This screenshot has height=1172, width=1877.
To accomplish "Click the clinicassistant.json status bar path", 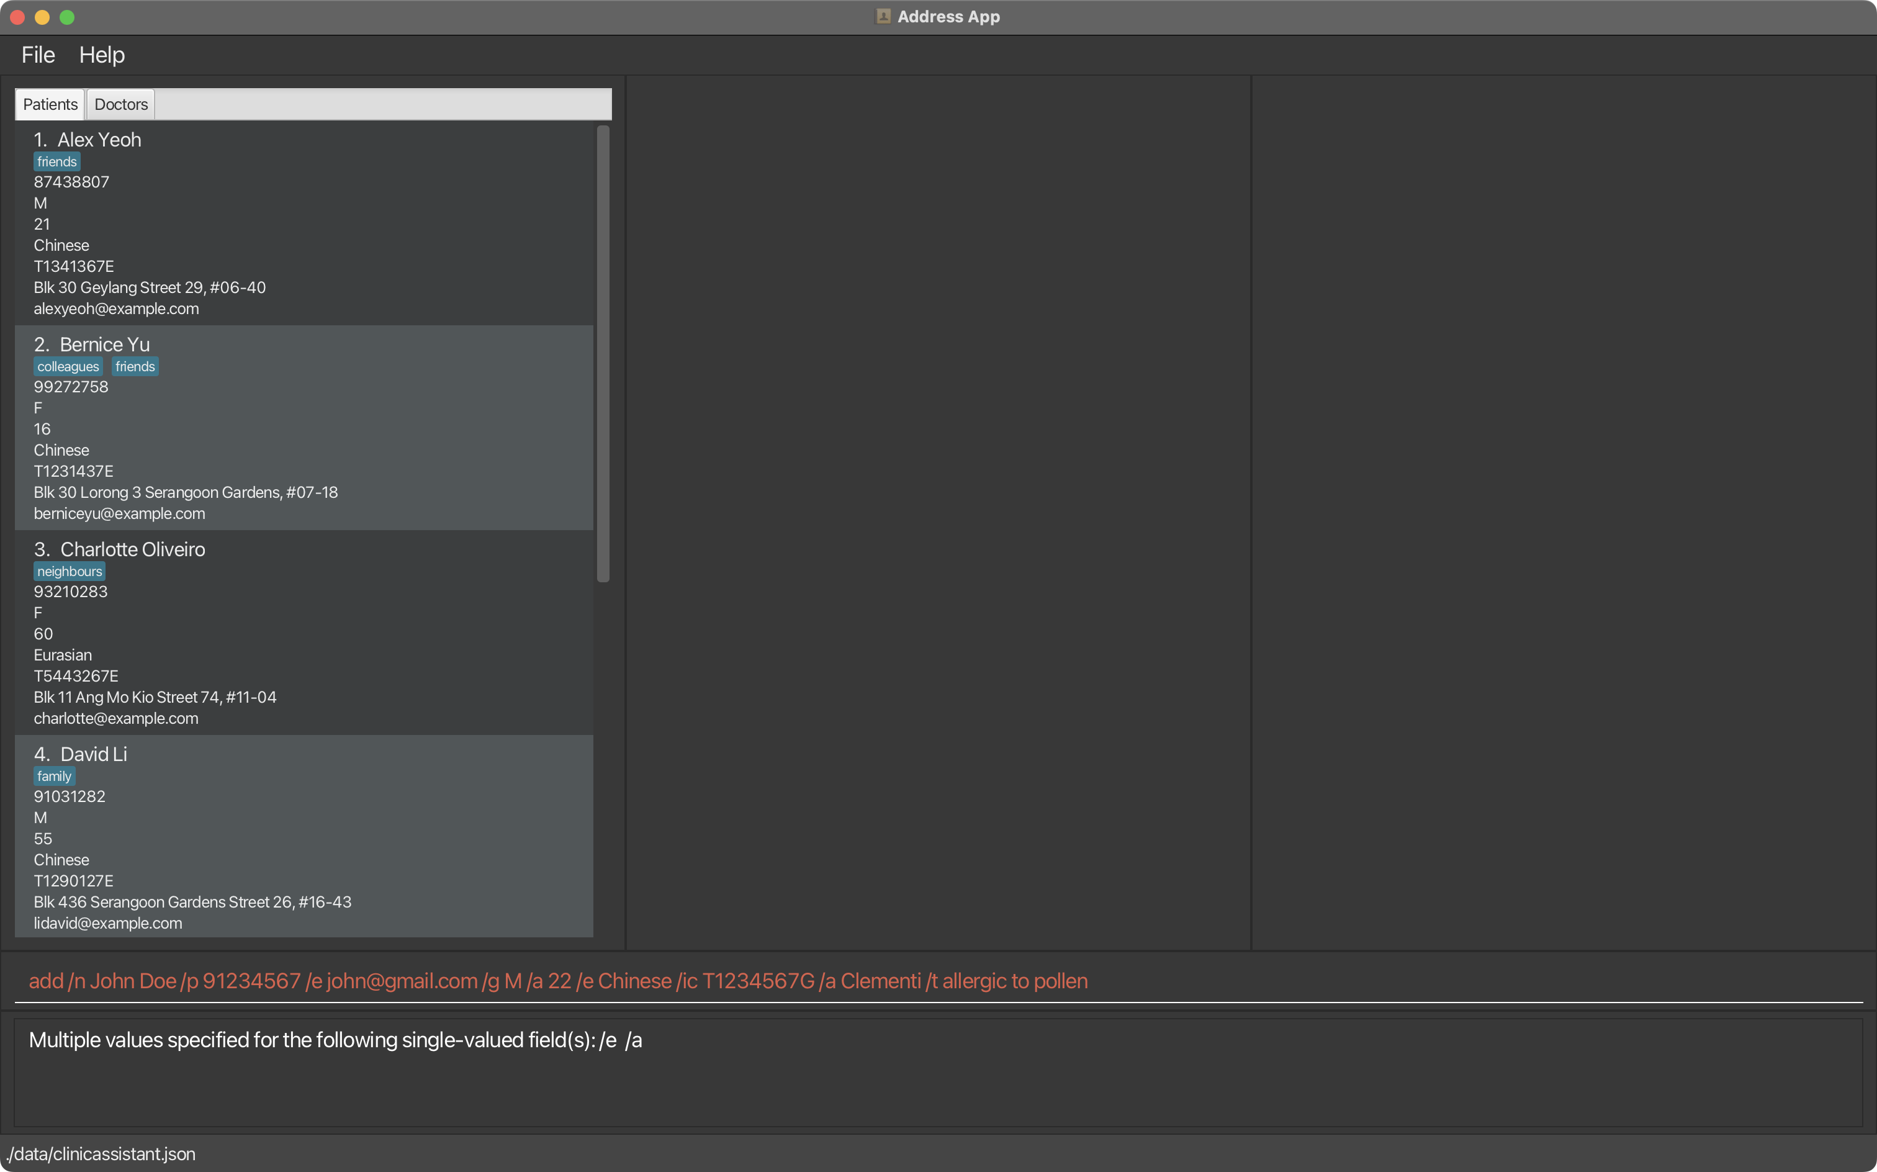I will [x=101, y=1153].
